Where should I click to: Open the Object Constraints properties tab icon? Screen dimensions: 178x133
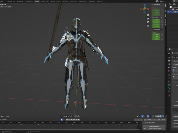click(169, 82)
